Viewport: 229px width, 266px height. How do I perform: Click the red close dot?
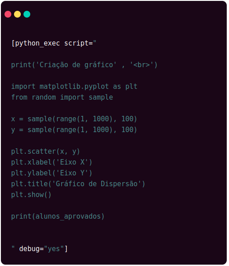[x=8, y=14]
